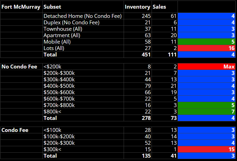237x161 pixels.
Task: Select the Detached Home (No Condo Fee) cell
Action: [x=83, y=16]
